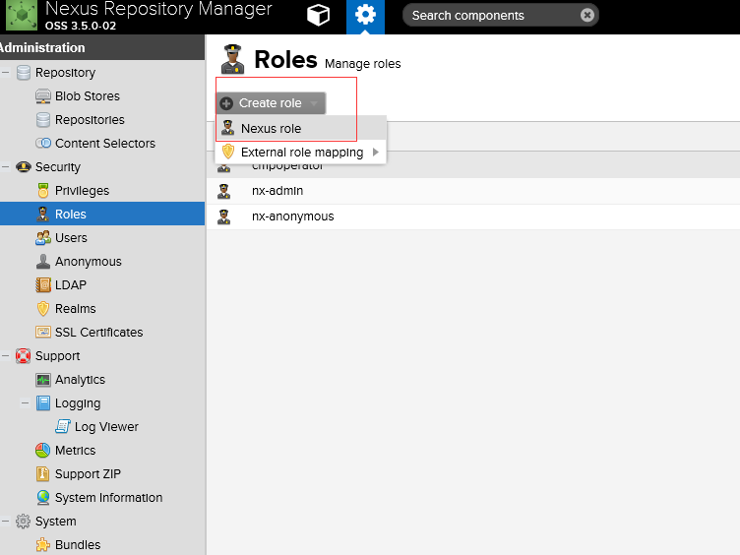Click the Users people icon
This screenshot has height=555, width=740.
[x=43, y=238]
